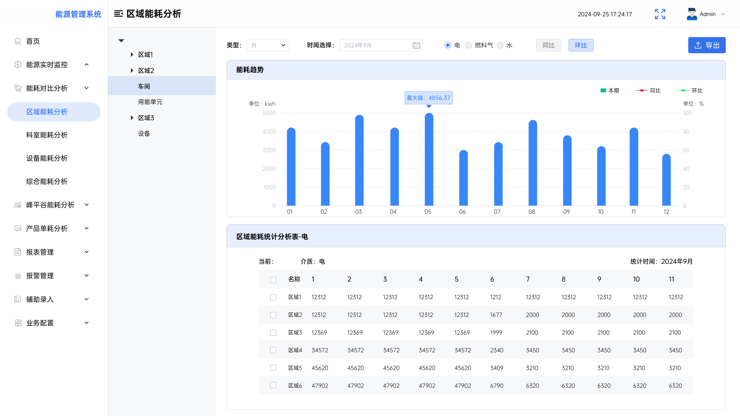Viewport: 740px width, 416px height.
Task: Expand the 峰平谷能耗分析 menu
Action: click(x=50, y=205)
